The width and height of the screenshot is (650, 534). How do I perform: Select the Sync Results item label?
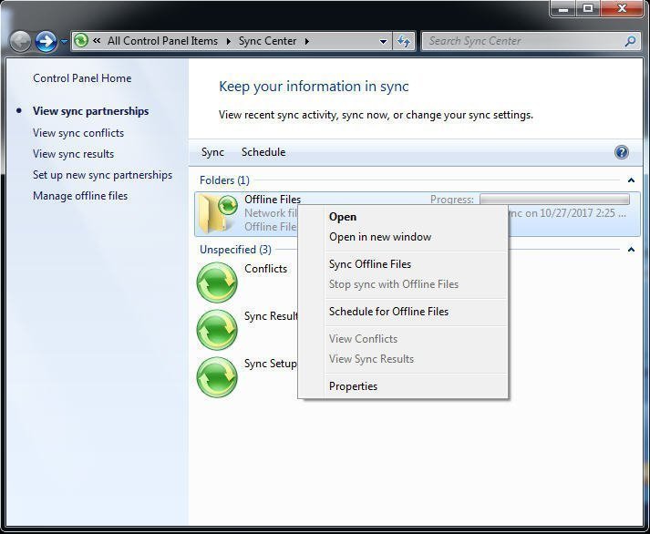[x=271, y=316]
